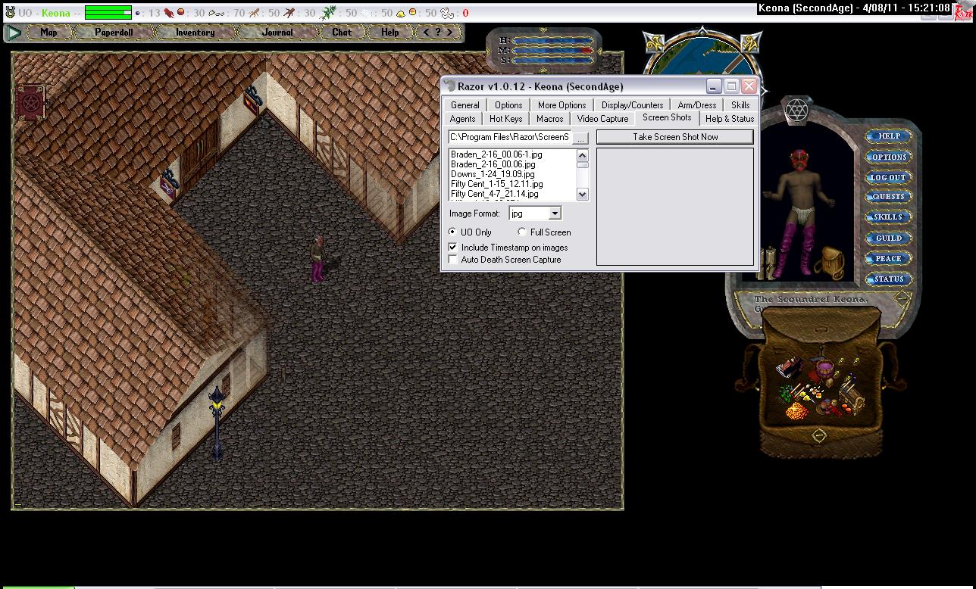Click the STATUS button on paperdoll
The height and width of the screenshot is (589, 976).
pos(888,279)
